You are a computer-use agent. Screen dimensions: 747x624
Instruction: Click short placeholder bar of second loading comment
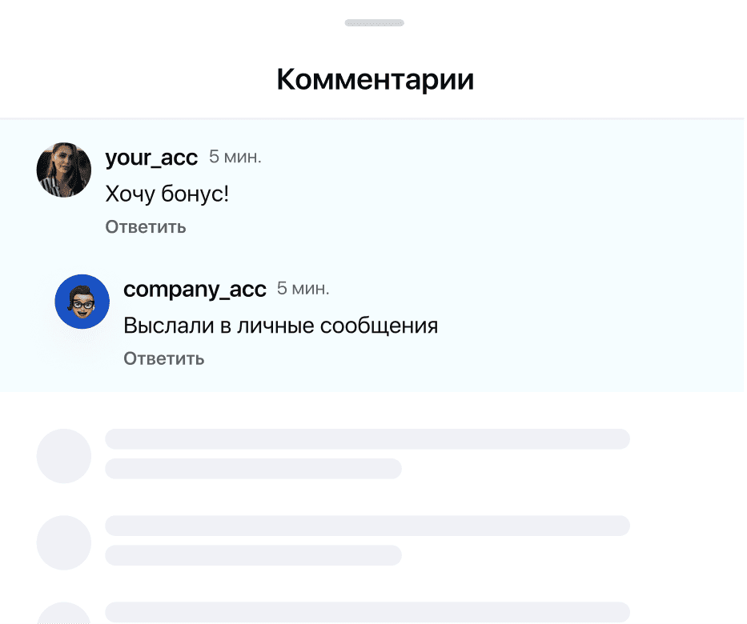click(254, 555)
